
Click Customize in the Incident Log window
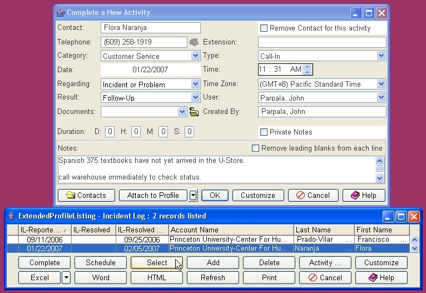pos(382,262)
